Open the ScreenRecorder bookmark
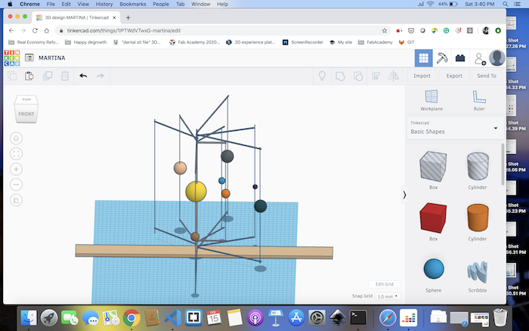 pos(302,42)
